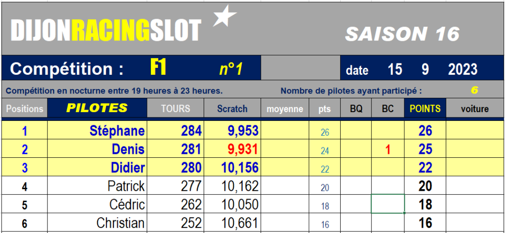Select the red BC value 1 cell
The height and width of the screenshot is (233, 505).
tap(388, 149)
